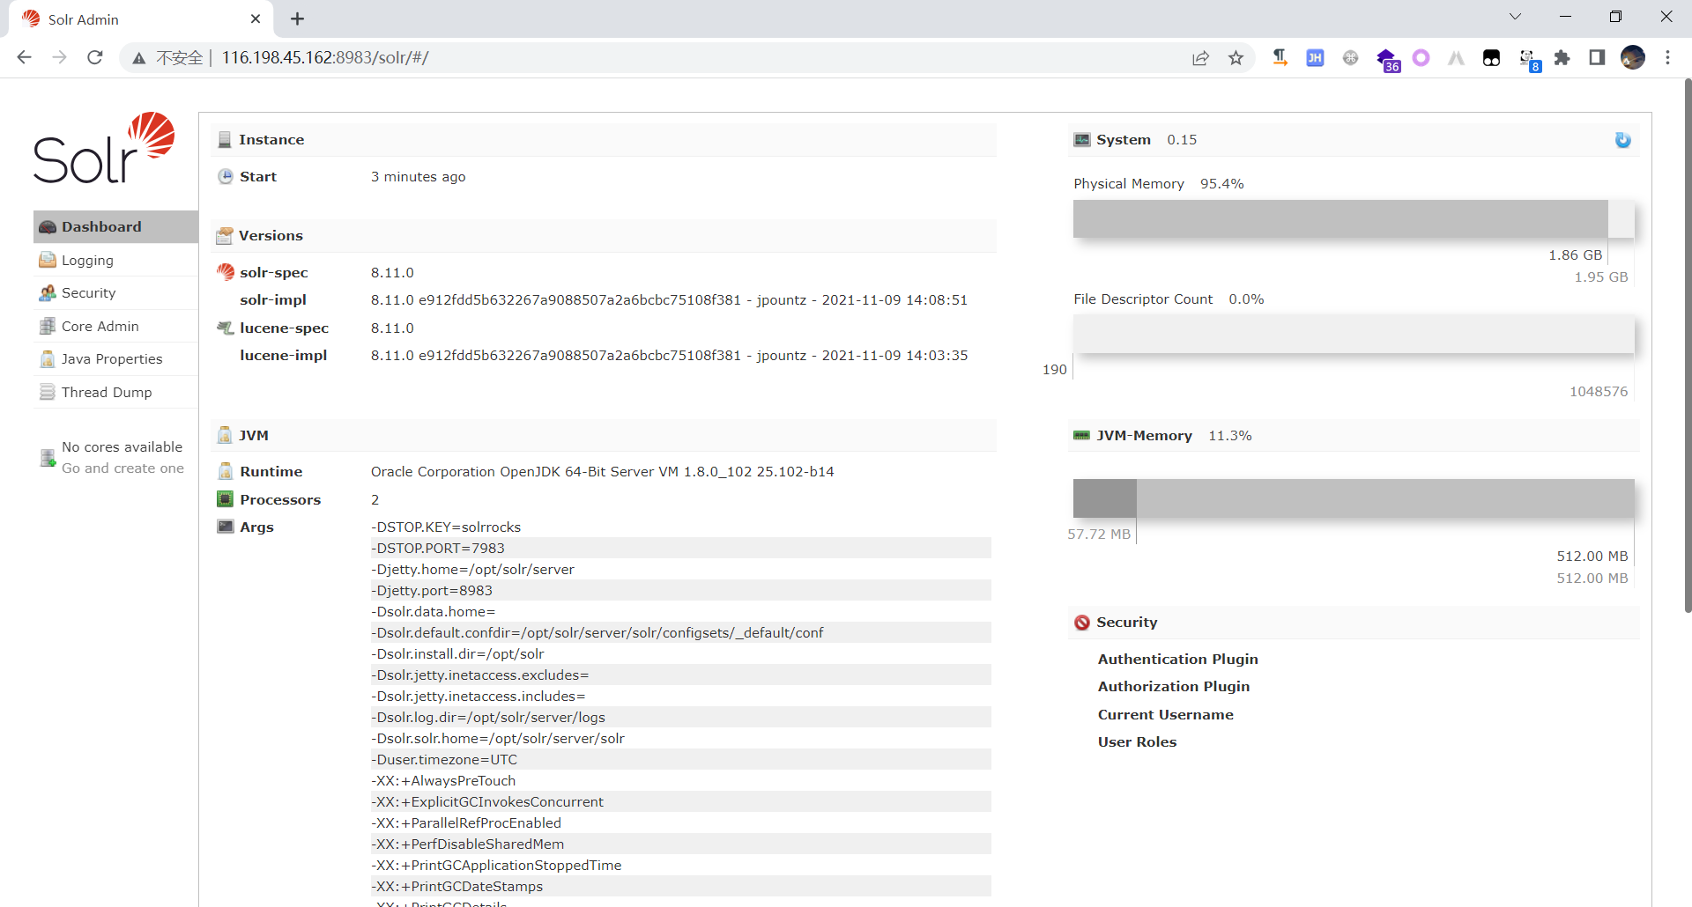
Task: Click the JVM-Memory usage bar
Action: point(1353,498)
